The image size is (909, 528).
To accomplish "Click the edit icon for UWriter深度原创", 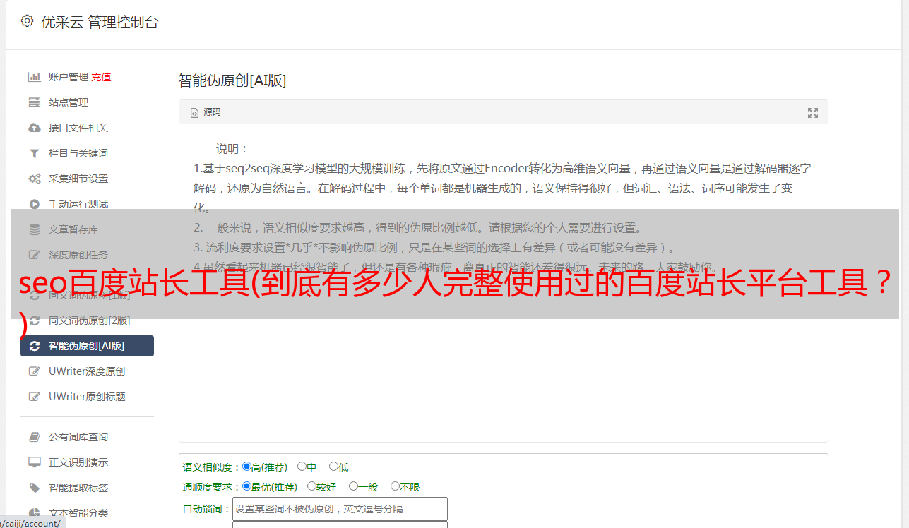I will tap(34, 371).
